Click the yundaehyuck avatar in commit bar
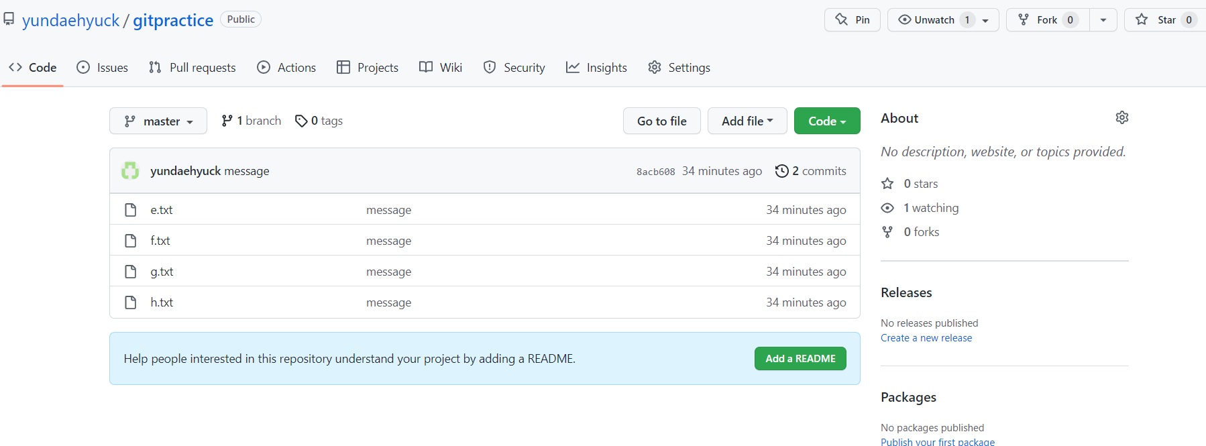Image resolution: width=1206 pixels, height=446 pixels. (130, 170)
